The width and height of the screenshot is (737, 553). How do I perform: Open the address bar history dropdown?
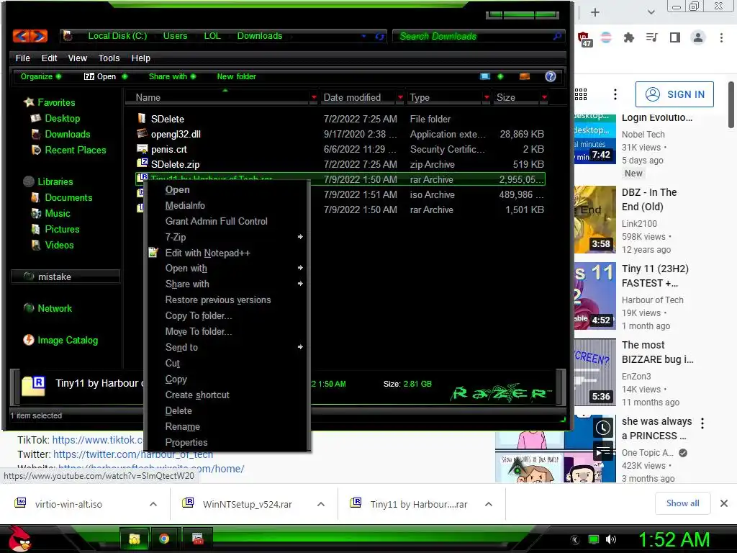[x=363, y=36]
